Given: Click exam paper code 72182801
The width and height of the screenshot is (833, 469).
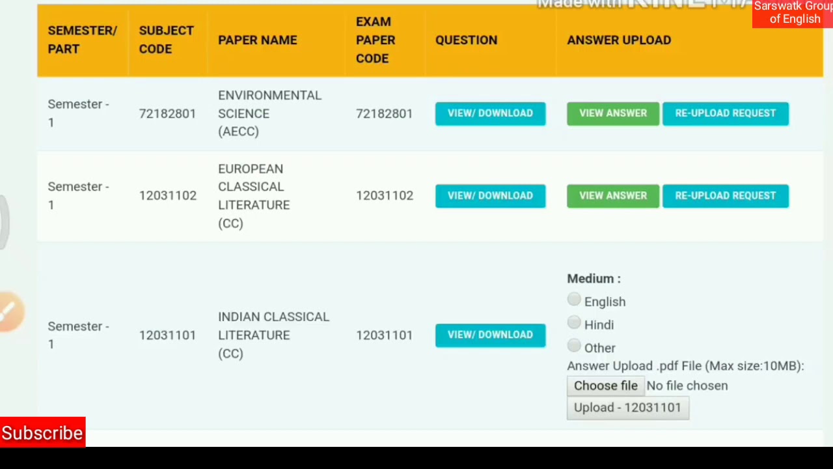Looking at the screenshot, I should (385, 114).
